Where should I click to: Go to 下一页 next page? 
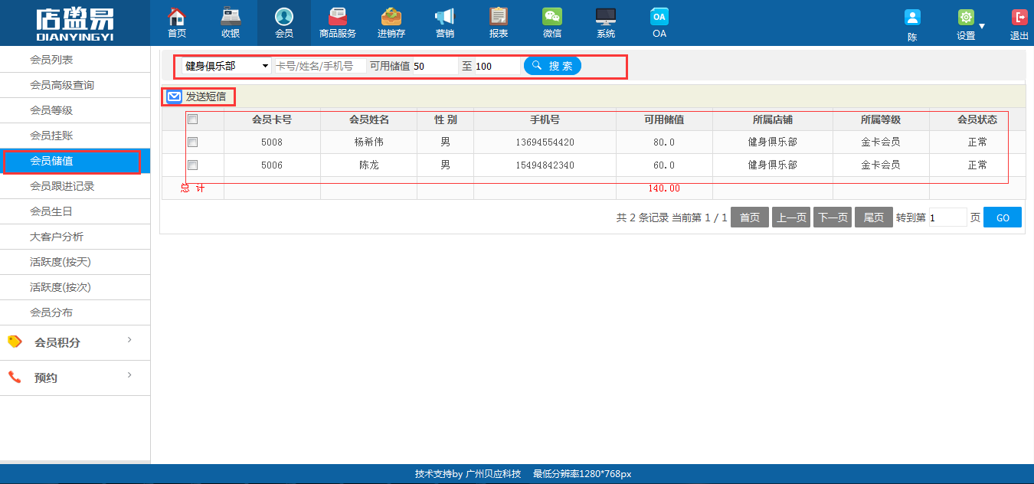pyautogui.click(x=833, y=217)
